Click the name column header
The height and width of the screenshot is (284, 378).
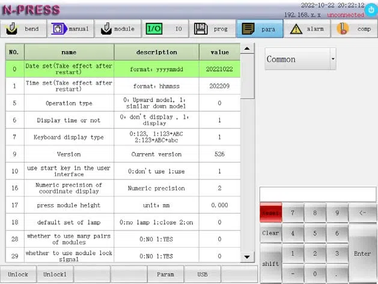pyautogui.click(x=69, y=52)
